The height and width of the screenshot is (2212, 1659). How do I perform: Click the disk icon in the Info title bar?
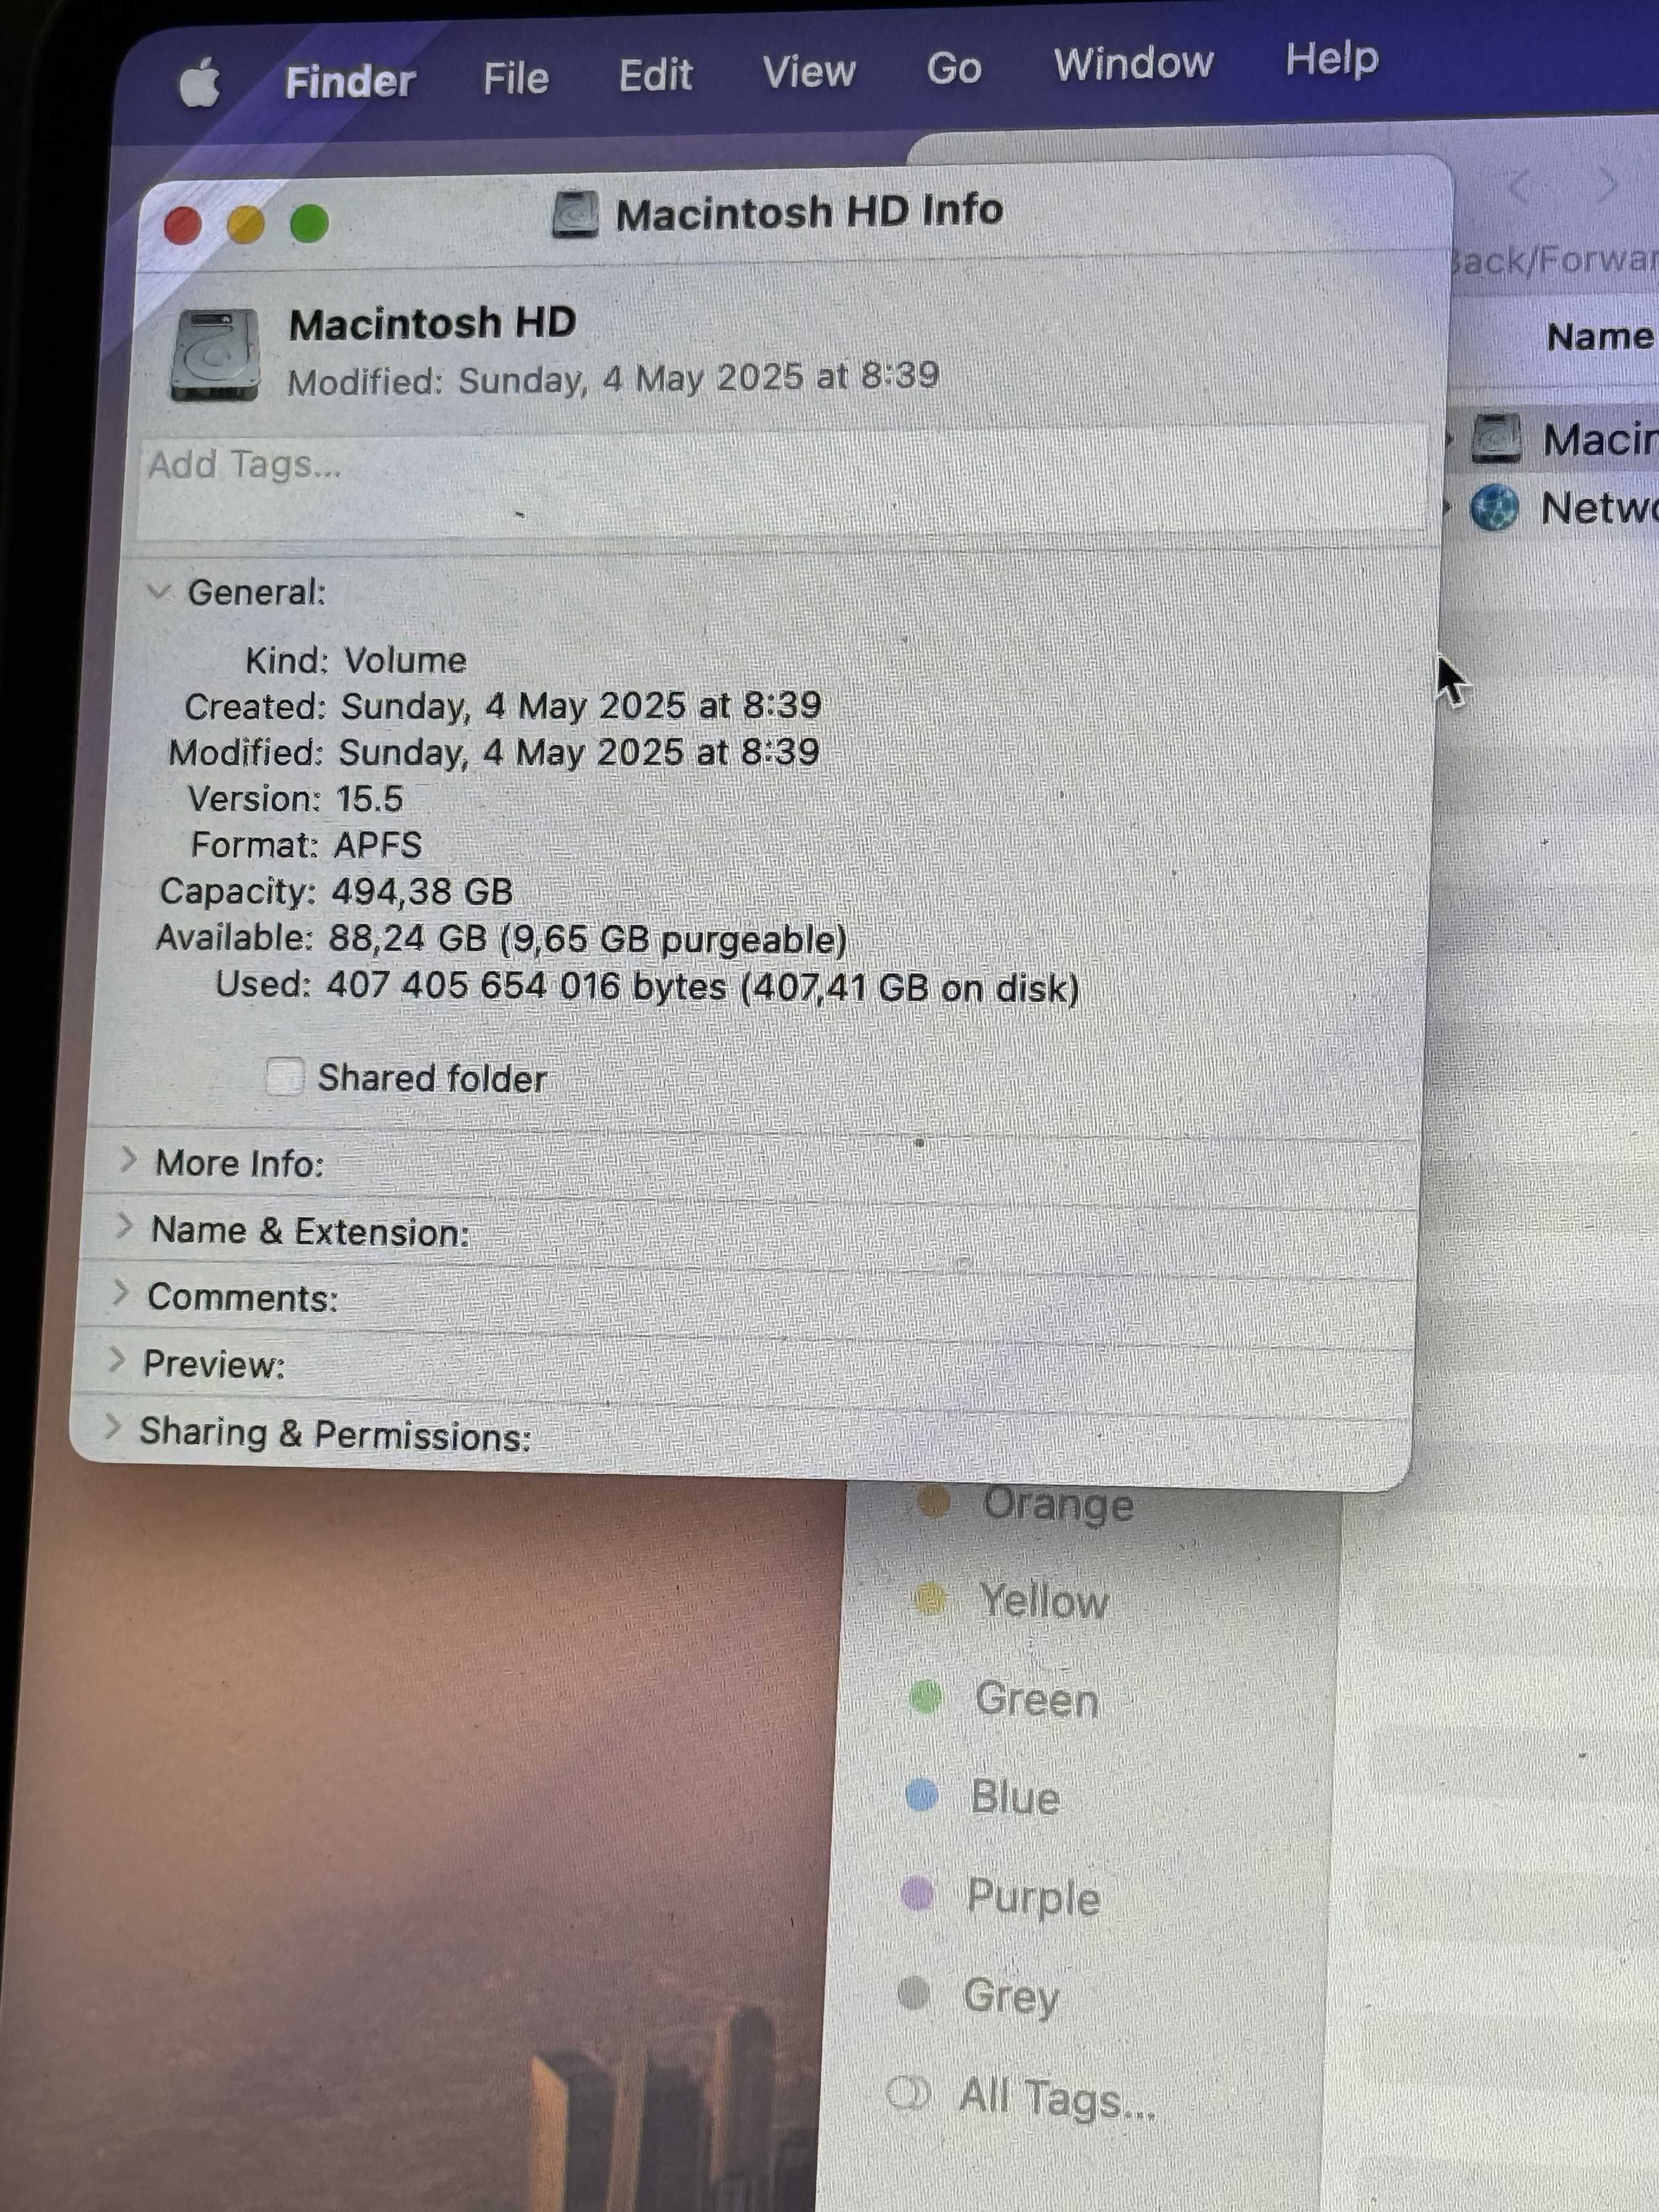point(576,215)
